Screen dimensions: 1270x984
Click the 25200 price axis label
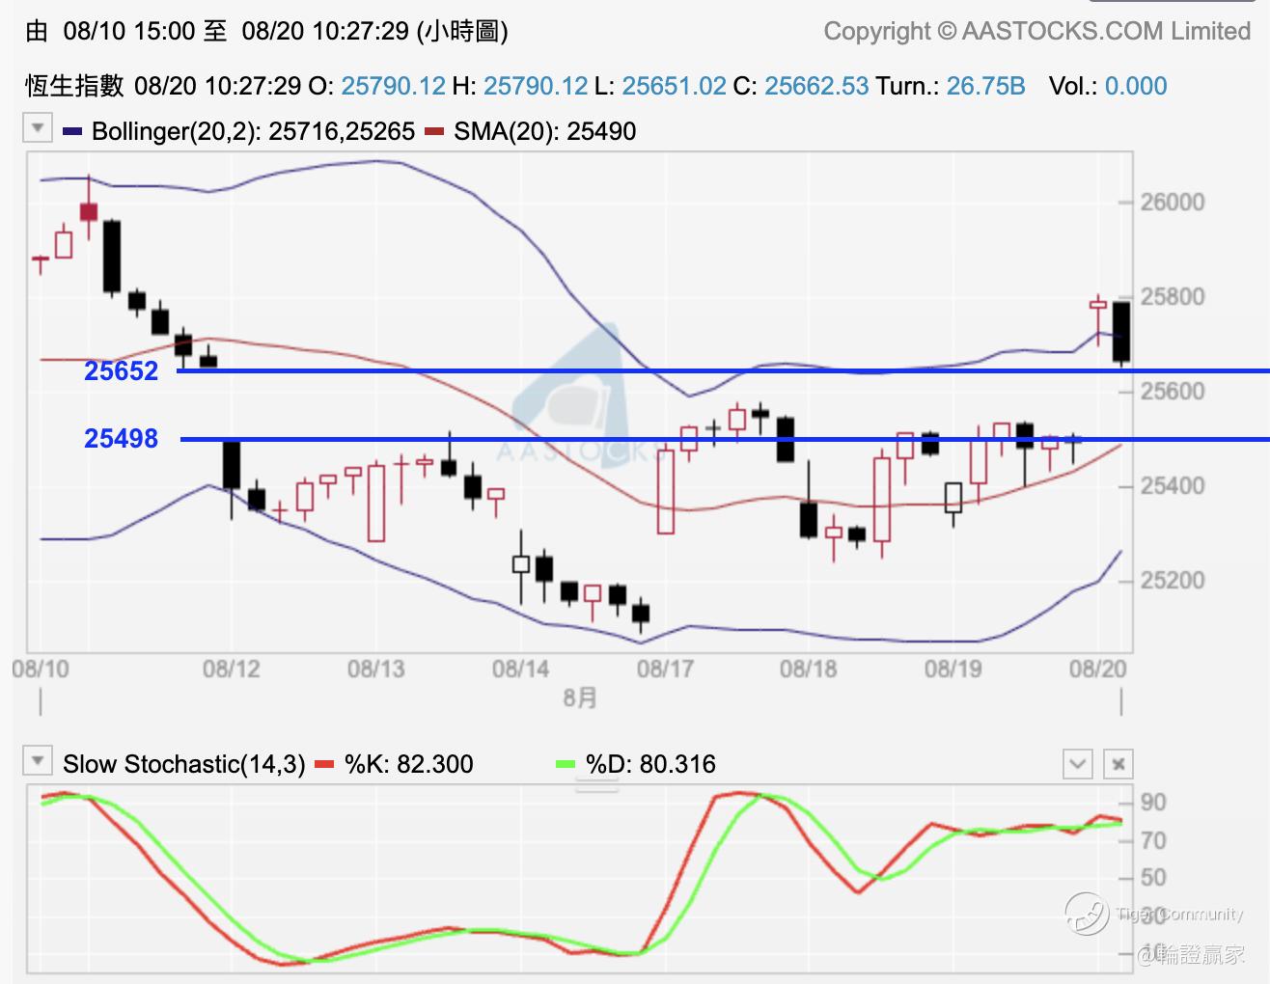click(1173, 581)
